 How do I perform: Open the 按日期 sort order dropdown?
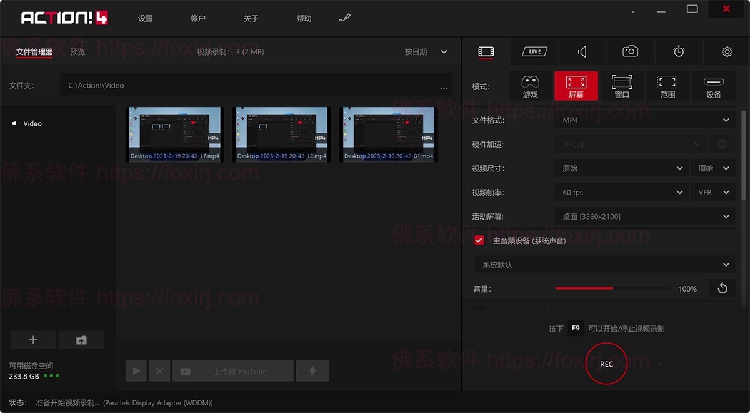coord(426,52)
